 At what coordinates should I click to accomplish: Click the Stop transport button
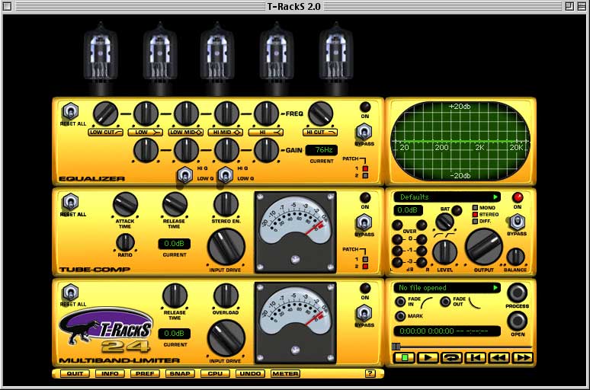click(405, 358)
